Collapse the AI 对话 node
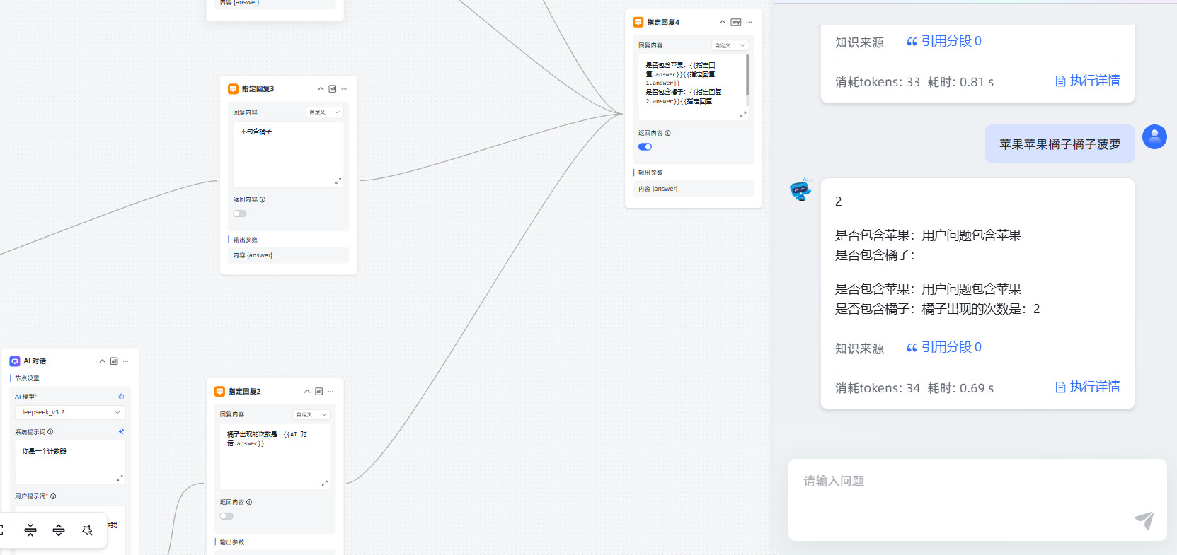This screenshot has width=1177, height=555. (103, 361)
